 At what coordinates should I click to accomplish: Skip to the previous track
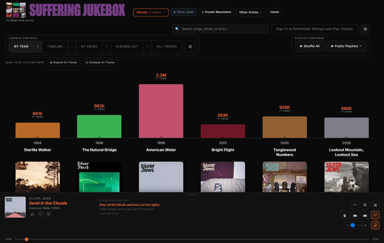355,216
